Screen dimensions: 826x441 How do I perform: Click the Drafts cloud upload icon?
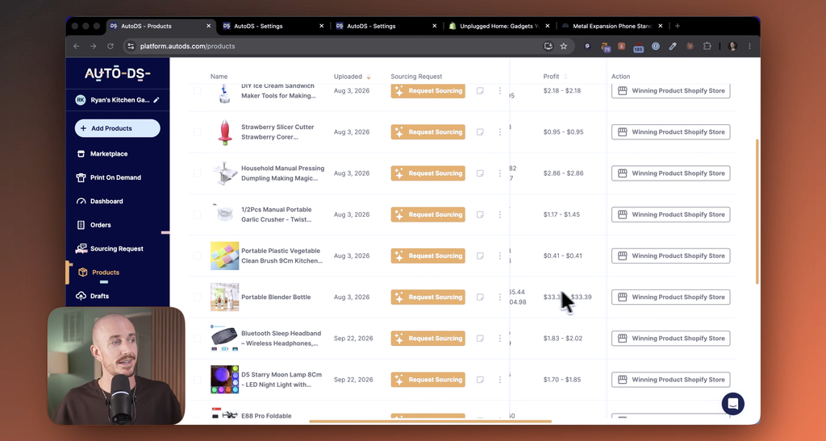81,296
